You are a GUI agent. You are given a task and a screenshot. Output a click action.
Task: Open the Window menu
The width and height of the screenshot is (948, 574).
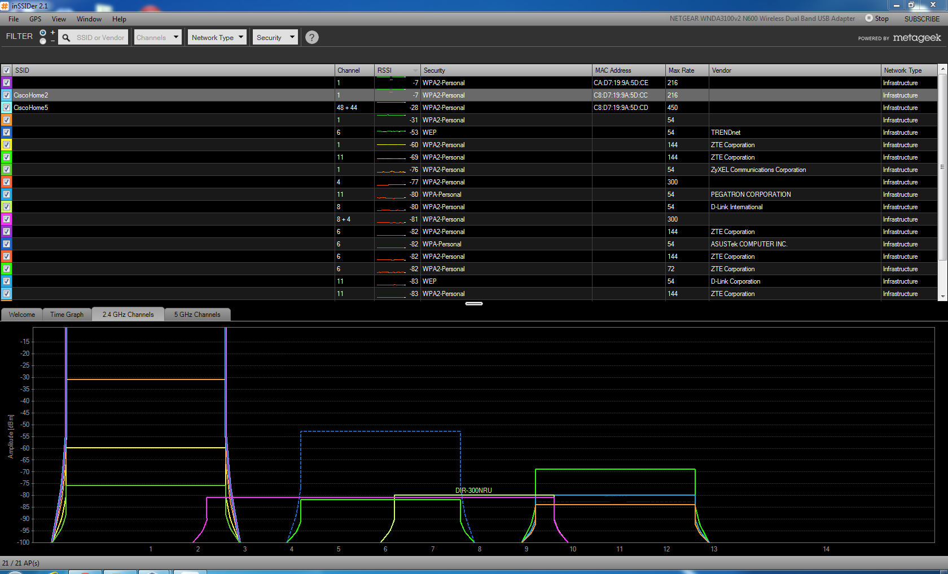click(89, 19)
